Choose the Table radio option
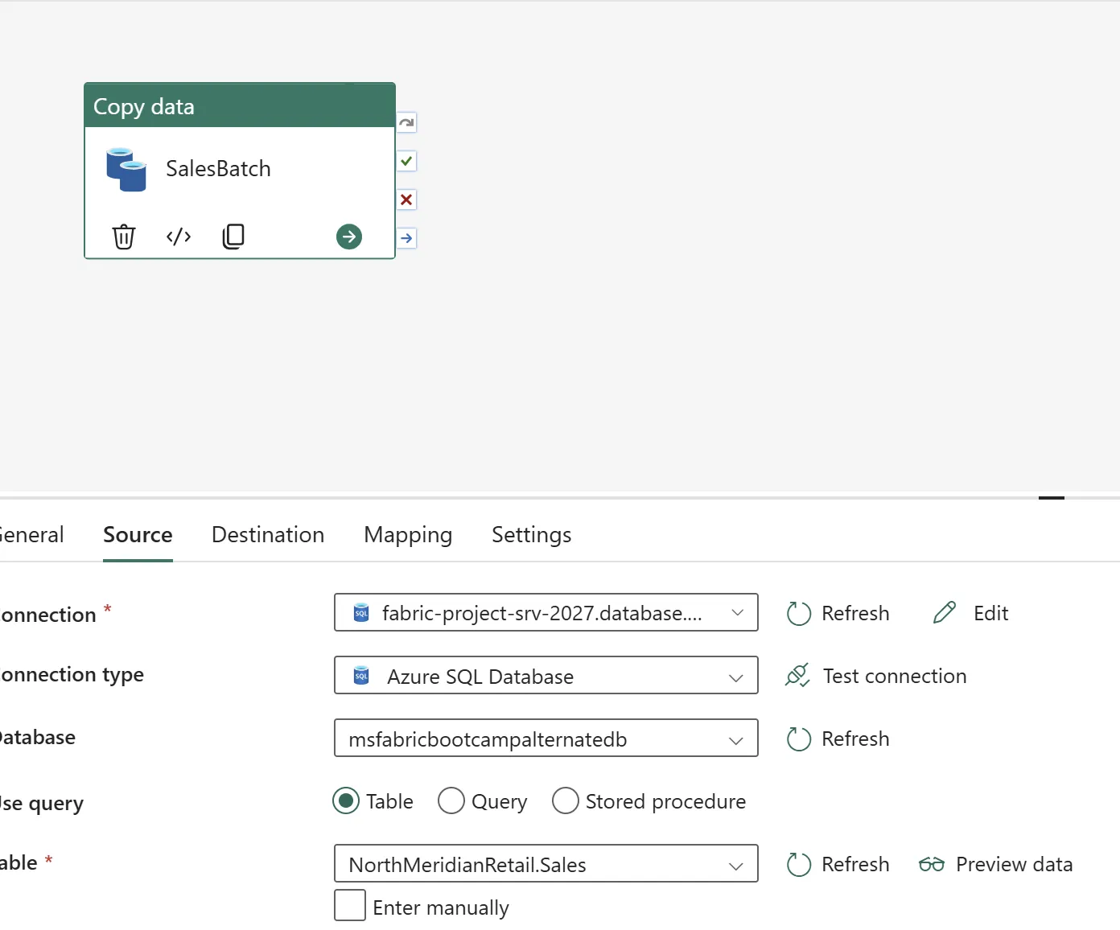Viewport: 1120px width, 930px height. click(x=346, y=801)
